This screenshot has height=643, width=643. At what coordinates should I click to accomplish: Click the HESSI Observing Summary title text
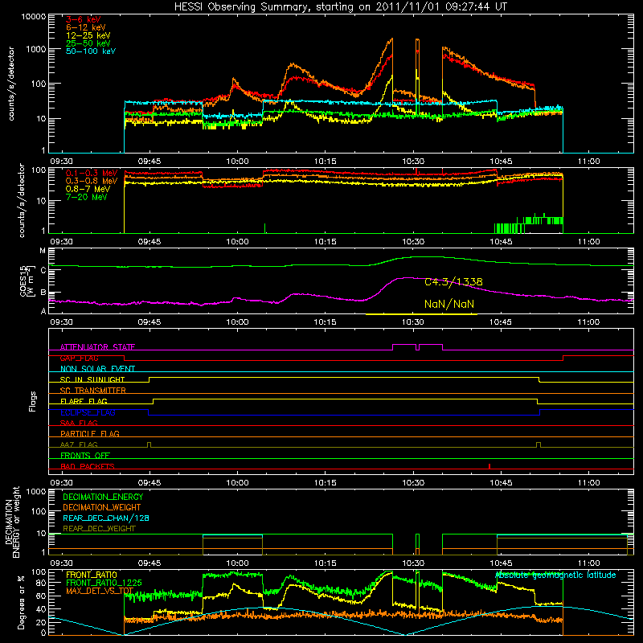340,6
